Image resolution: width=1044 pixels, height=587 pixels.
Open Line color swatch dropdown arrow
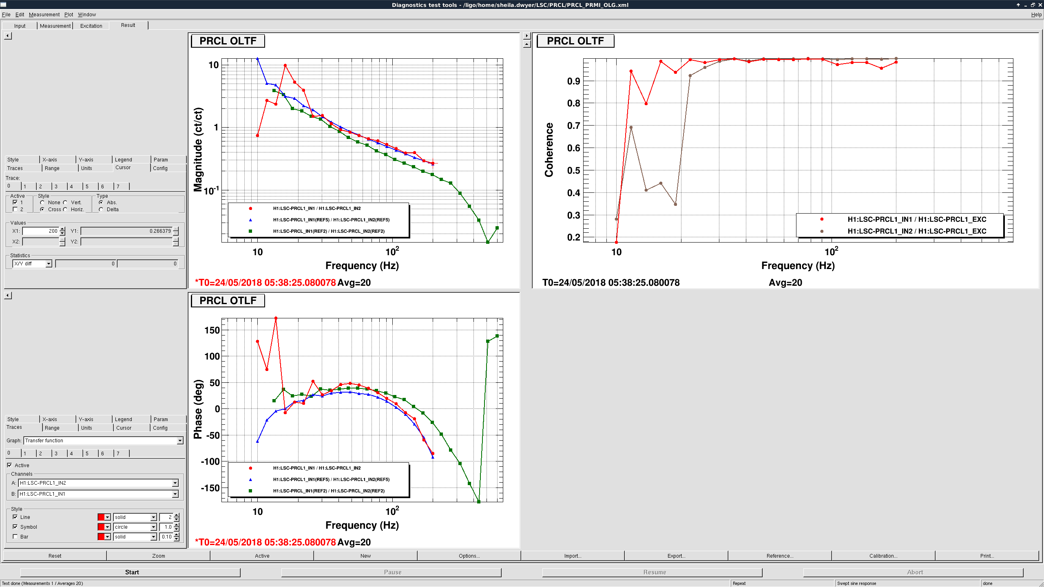point(108,517)
